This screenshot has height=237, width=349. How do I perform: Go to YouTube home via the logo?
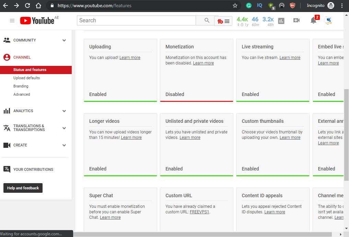point(37,21)
